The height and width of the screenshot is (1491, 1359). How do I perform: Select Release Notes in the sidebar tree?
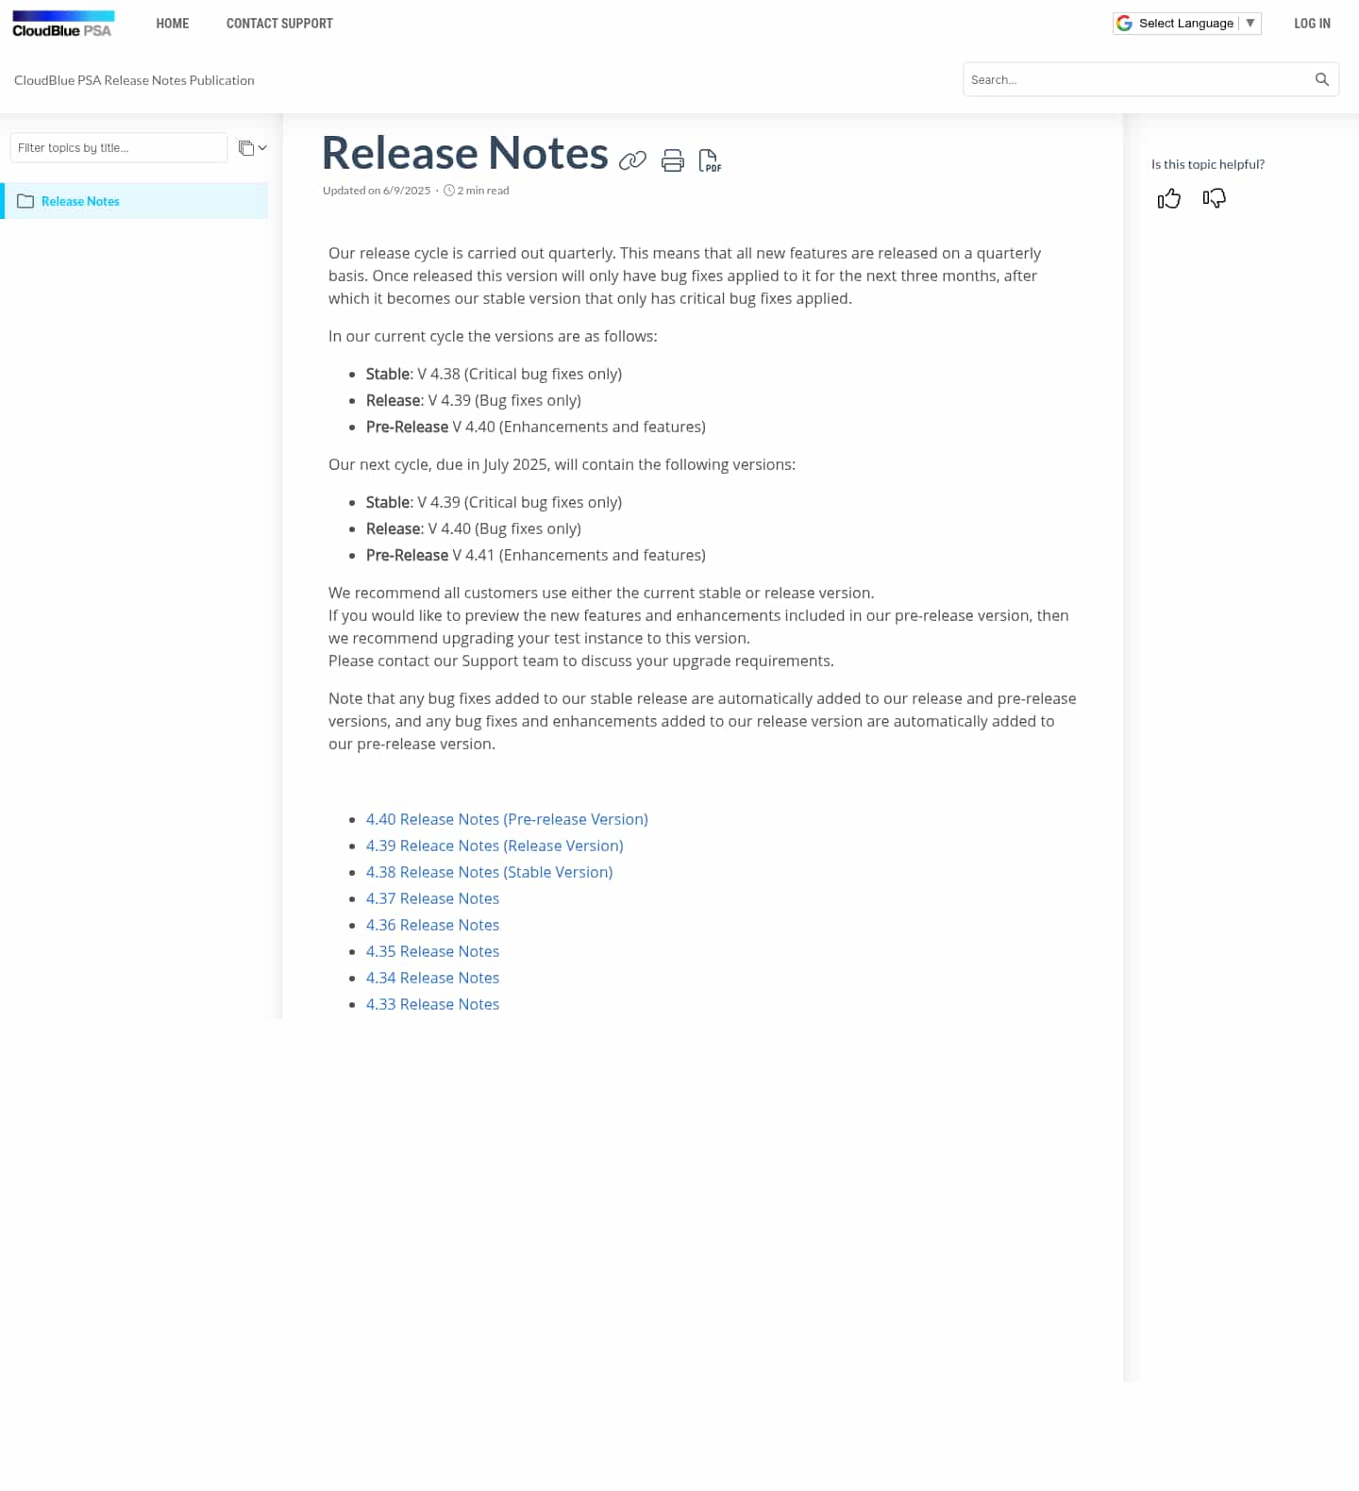136,201
